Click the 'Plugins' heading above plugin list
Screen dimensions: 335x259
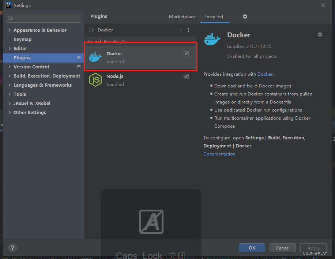tap(99, 16)
